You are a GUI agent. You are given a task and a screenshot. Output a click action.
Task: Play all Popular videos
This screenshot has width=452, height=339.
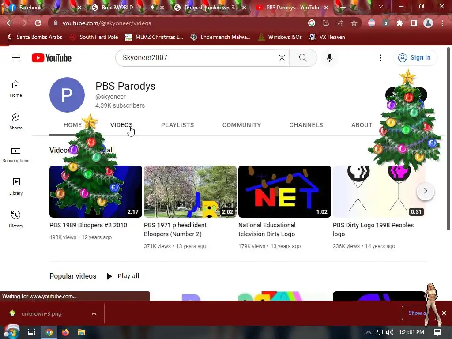pos(123,276)
